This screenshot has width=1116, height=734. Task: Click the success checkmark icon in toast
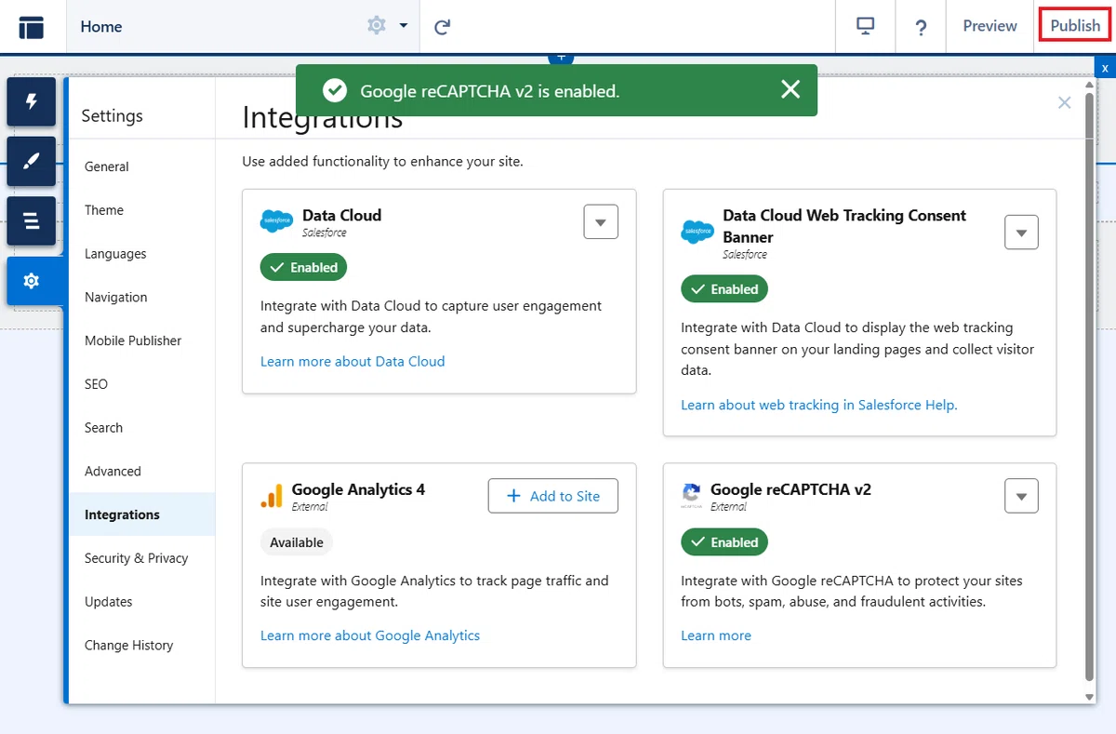coord(334,90)
